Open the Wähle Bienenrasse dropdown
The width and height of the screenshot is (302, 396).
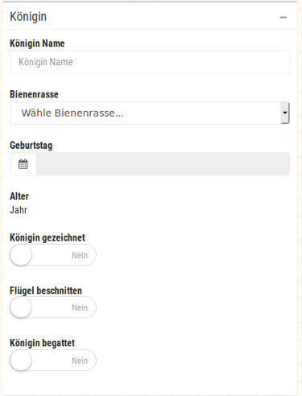[x=150, y=113]
